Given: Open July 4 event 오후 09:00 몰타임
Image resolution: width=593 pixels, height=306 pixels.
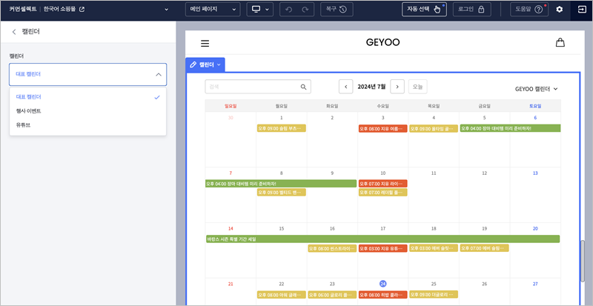Looking at the screenshot, I should [434, 129].
